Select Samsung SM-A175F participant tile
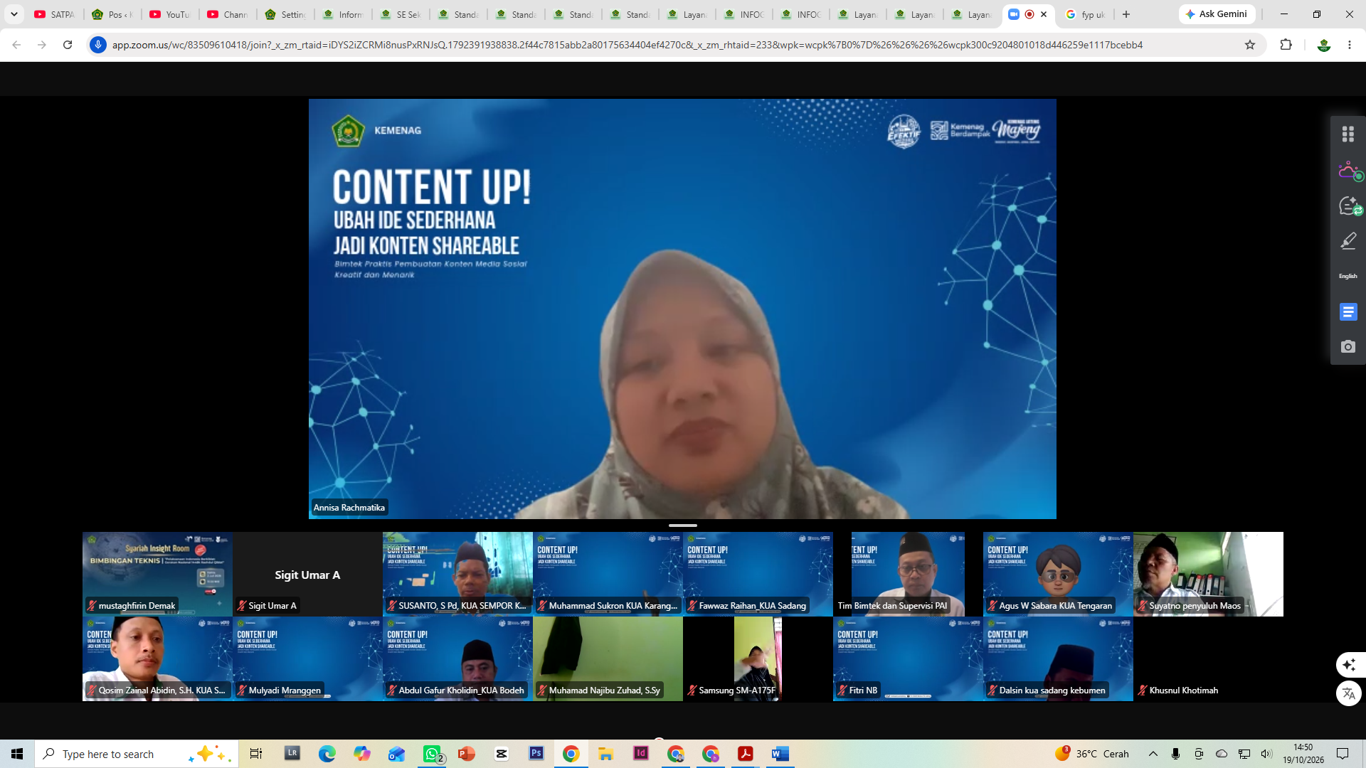1366x768 pixels. [x=758, y=658]
